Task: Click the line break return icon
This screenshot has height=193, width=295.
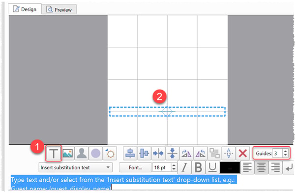Action: [289, 167]
